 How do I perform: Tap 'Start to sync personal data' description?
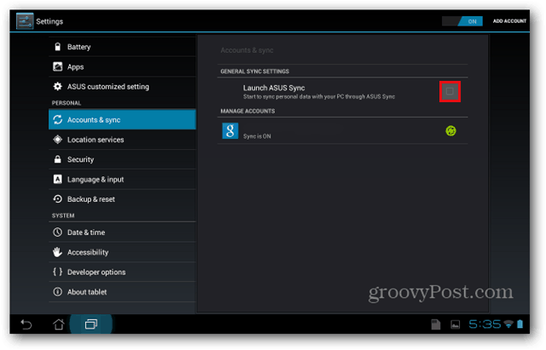[319, 96]
